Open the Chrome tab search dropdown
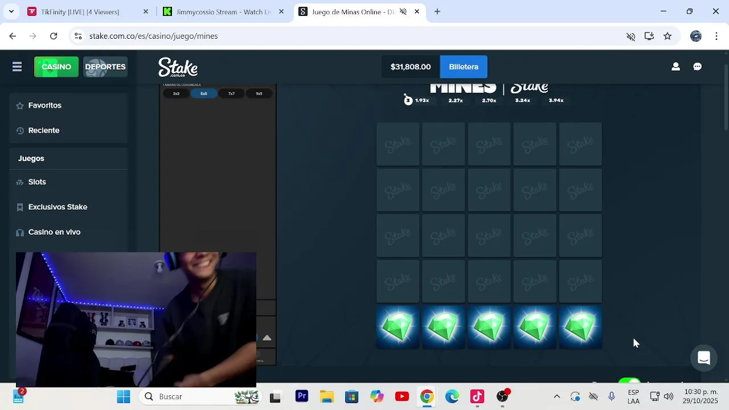 [11, 11]
